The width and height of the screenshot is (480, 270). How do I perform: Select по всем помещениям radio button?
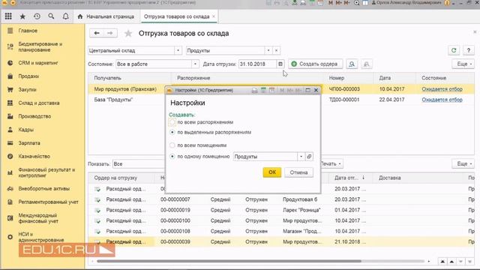coord(172,145)
